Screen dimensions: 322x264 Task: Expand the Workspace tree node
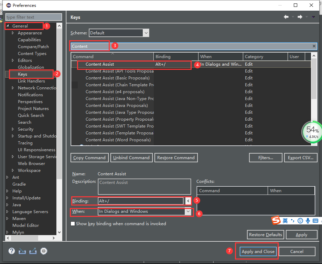click(13, 170)
